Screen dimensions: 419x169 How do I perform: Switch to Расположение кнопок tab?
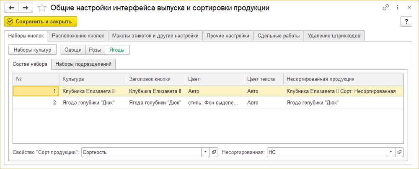78,36
